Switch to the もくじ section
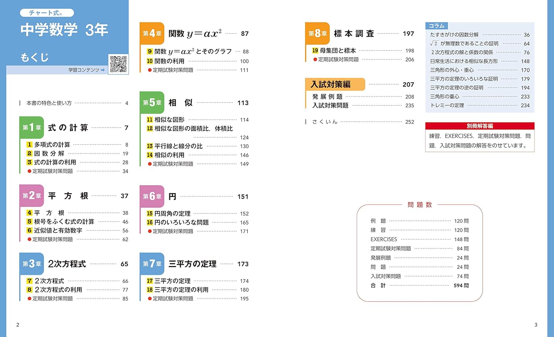This screenshot has width=554, height=337. 35,57
